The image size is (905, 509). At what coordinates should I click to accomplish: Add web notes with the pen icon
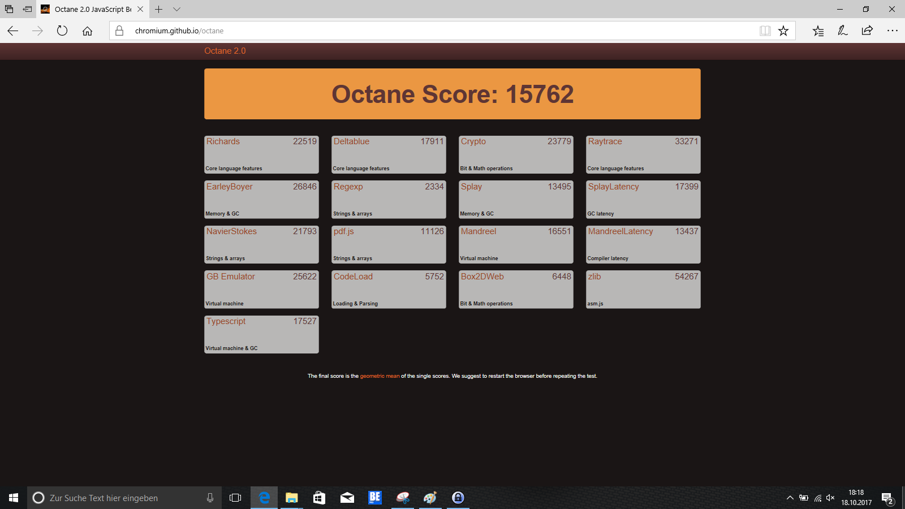pyautogui.click(x=843, y=31)
